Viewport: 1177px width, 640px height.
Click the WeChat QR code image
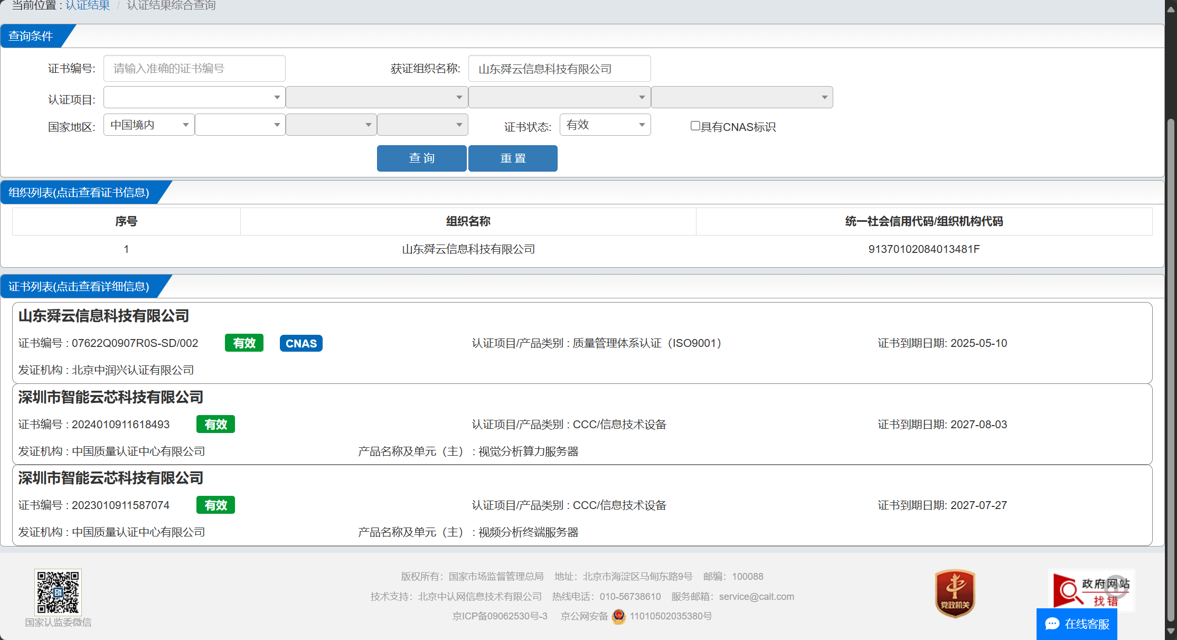(x=58, y=591)
